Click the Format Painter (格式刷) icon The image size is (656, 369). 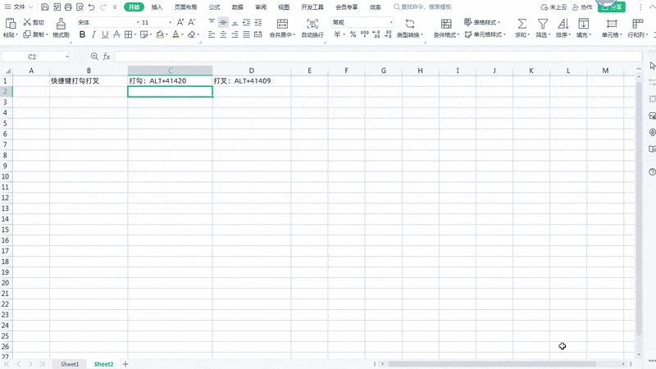click(x=61, y=24)
